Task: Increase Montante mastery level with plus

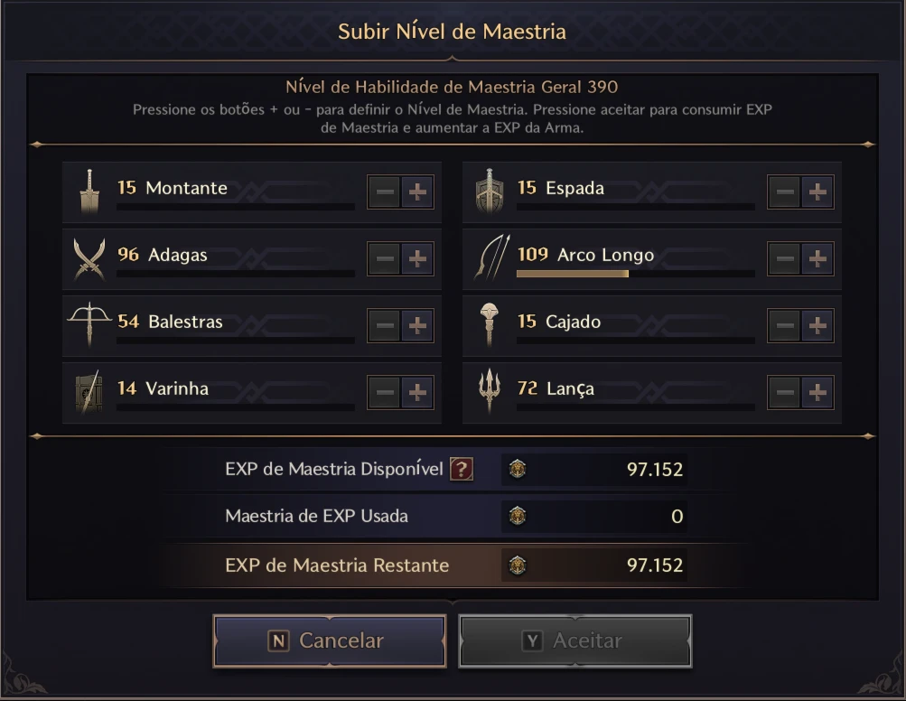Action: (x=417, y=192)
